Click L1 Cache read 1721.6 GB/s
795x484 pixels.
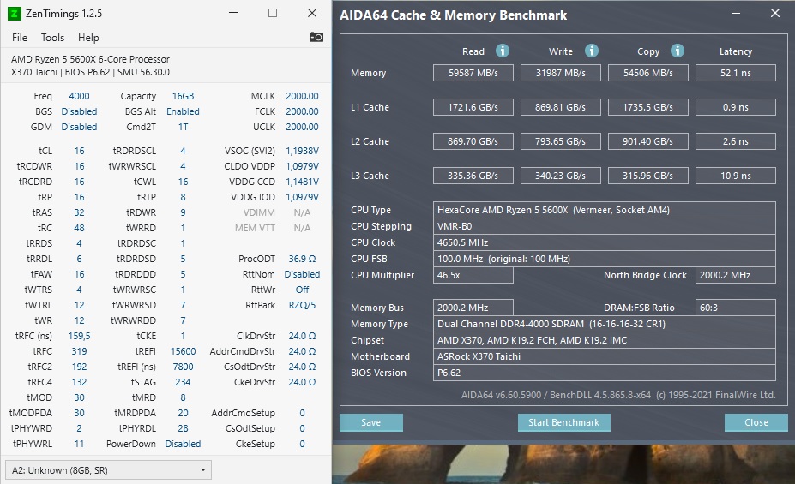pyautogui.click(x=473, y=107)
